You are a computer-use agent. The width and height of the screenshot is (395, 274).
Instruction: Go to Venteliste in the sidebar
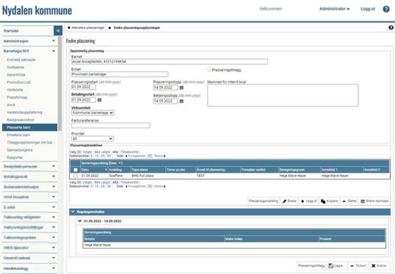click(x=15, y=90)
